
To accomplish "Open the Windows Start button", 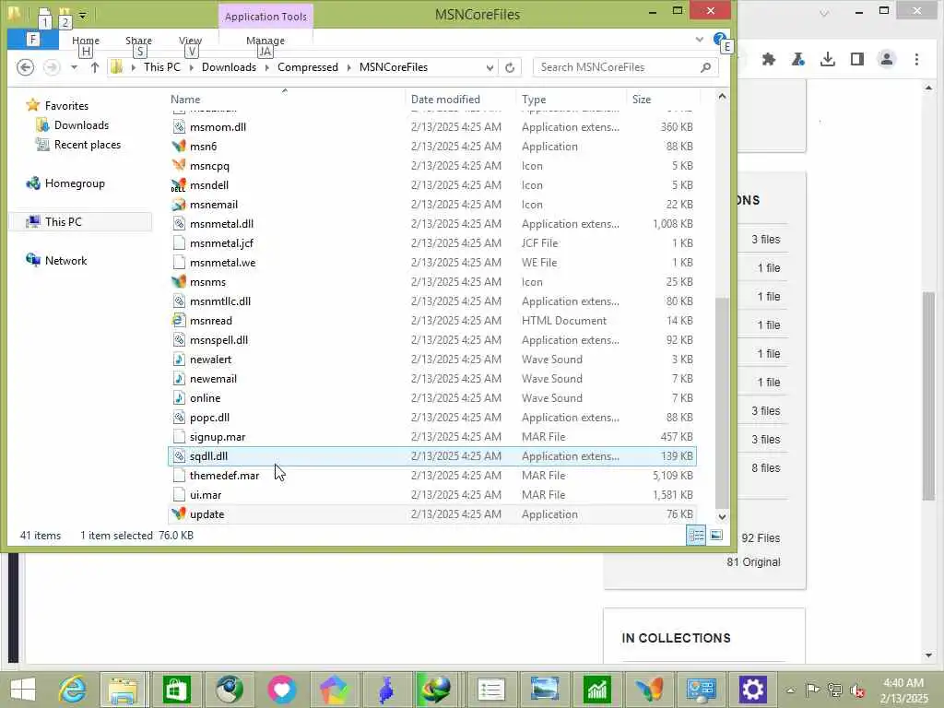I will pos(23,690).
